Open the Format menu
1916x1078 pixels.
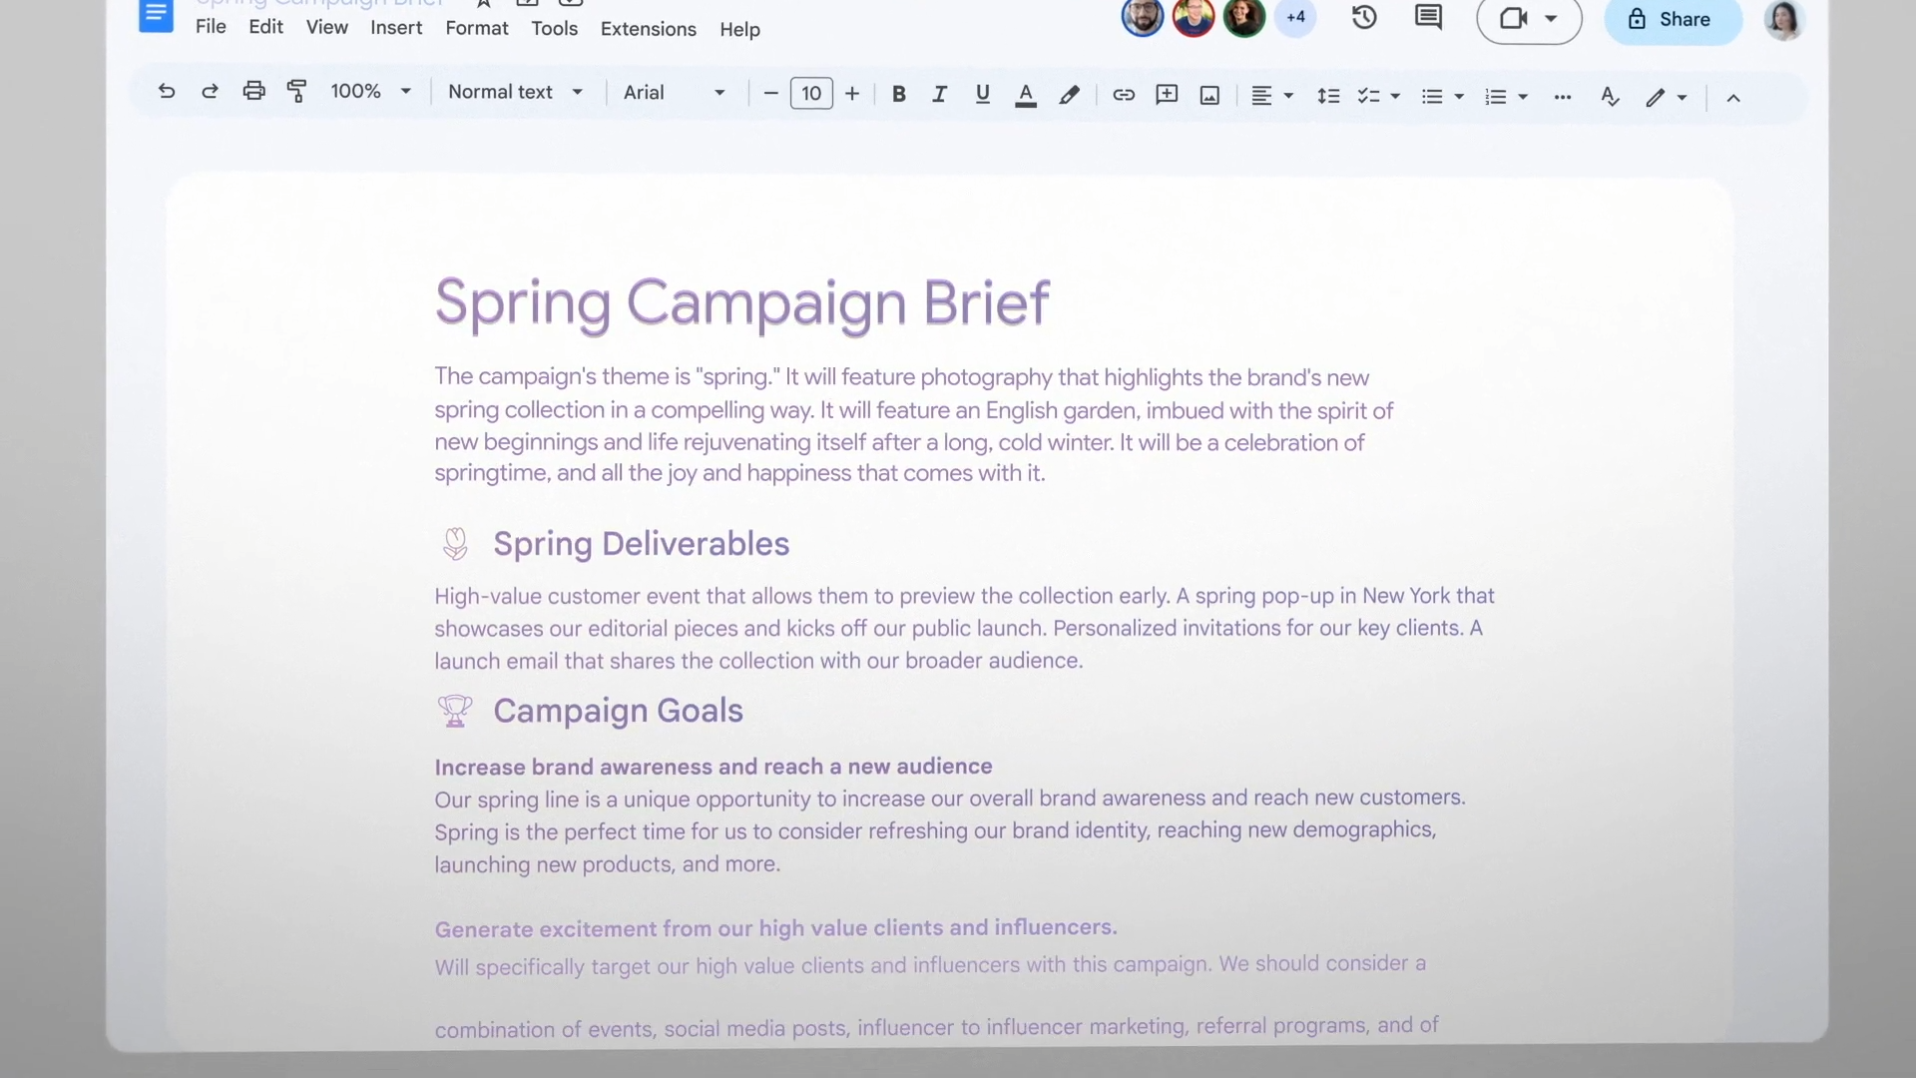[x=477, y=28]
